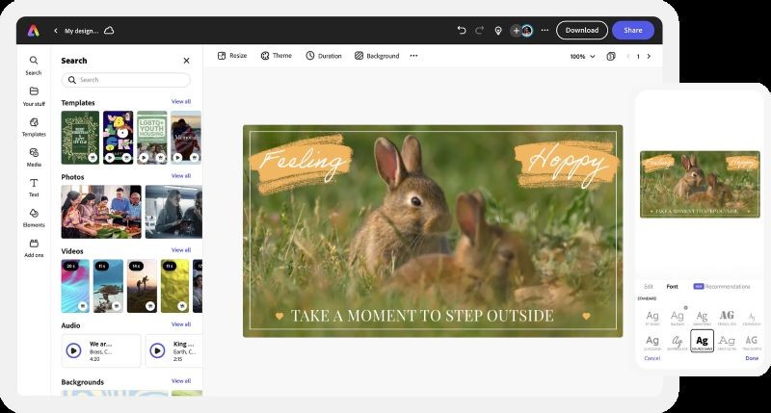Go to the next page arrow
Screen dimensions: 771x413
pos(649,57)
